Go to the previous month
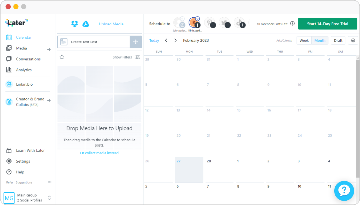 coord(166,40)
